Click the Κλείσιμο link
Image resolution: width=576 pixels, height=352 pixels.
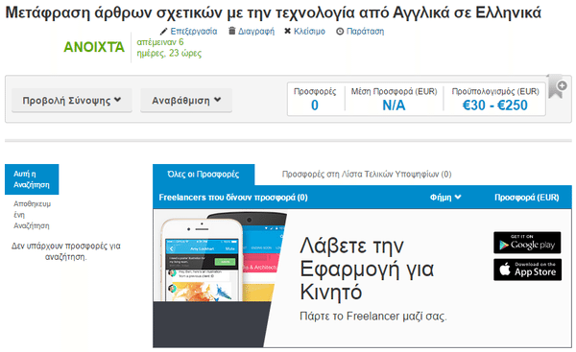[309, 32]
